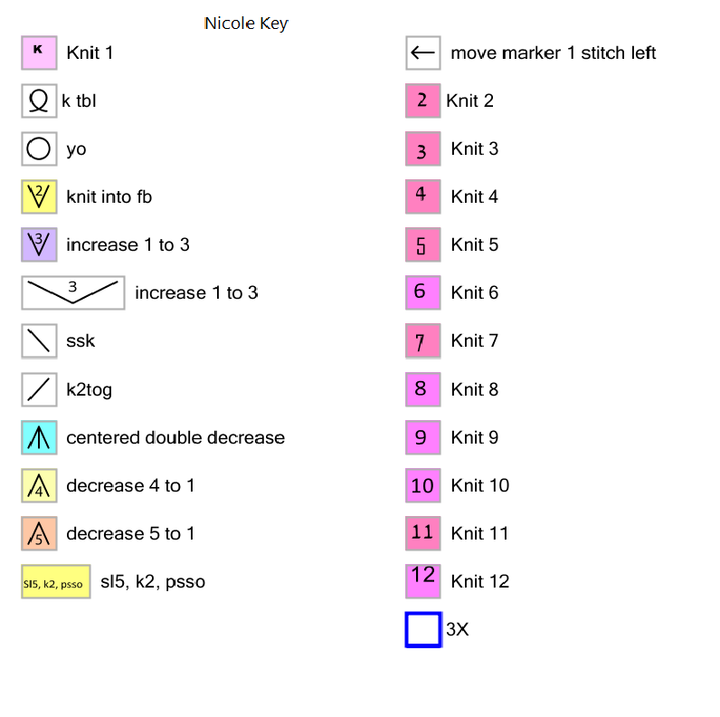Click the move marker left arrow symbol

(422, 53)
